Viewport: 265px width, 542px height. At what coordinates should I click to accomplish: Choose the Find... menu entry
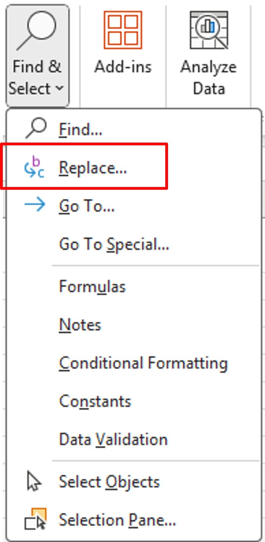click(x=81, y=129)
